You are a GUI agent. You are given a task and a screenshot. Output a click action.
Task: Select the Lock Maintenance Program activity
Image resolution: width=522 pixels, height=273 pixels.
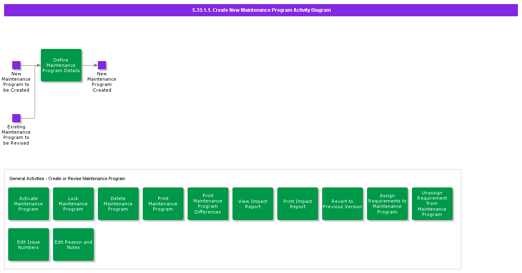pos(73,204)
